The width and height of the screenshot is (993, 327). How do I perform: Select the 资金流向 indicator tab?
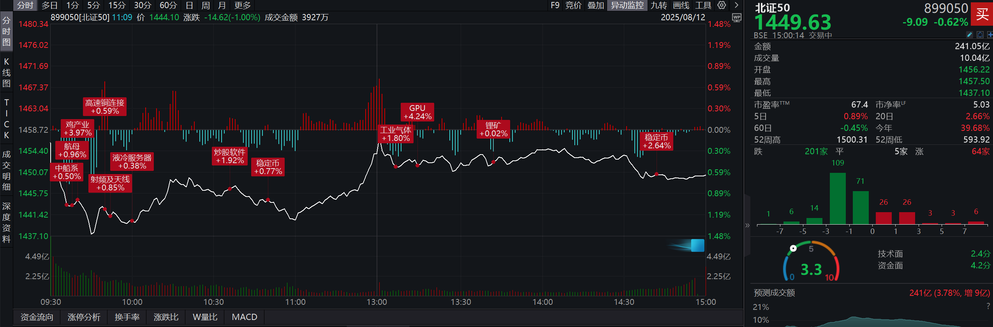click(37, 317)
